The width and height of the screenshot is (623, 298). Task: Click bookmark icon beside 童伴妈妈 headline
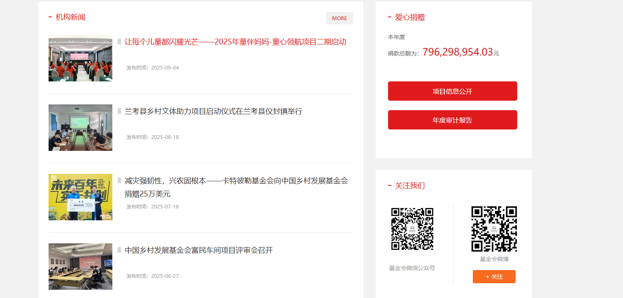(119, 42)
